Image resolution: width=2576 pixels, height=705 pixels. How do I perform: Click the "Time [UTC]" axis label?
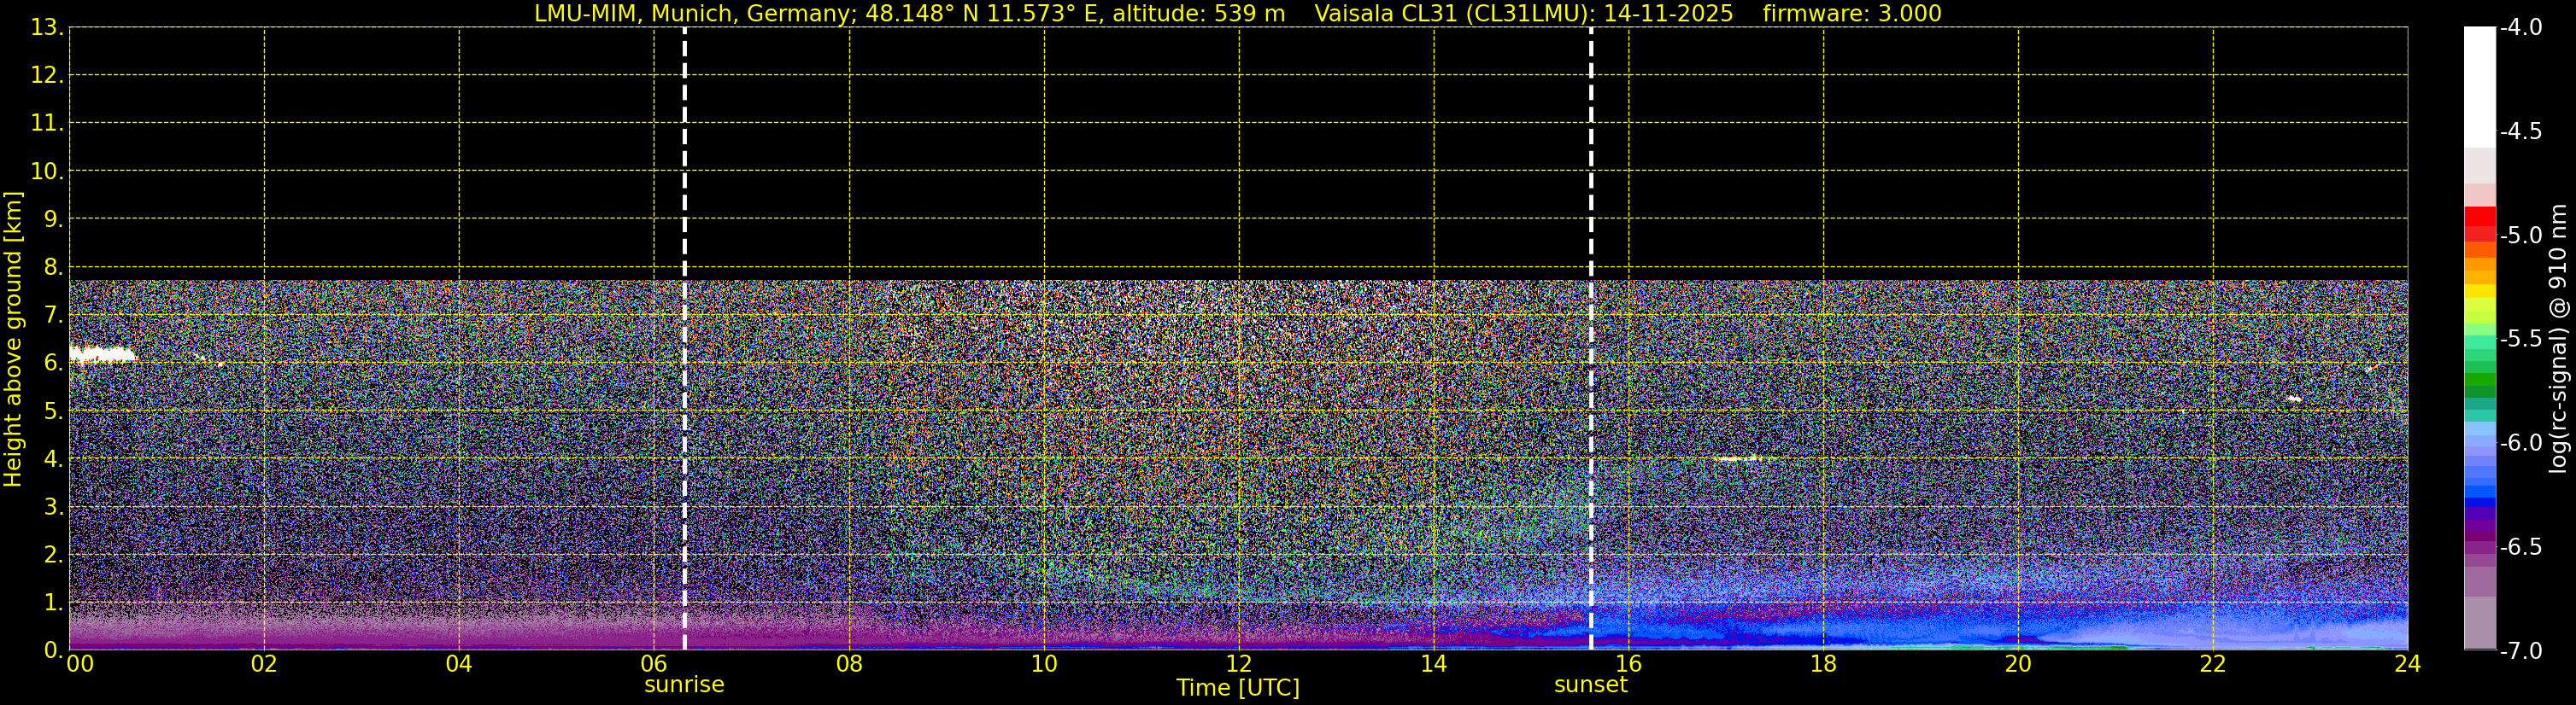tap(1237, 688)
